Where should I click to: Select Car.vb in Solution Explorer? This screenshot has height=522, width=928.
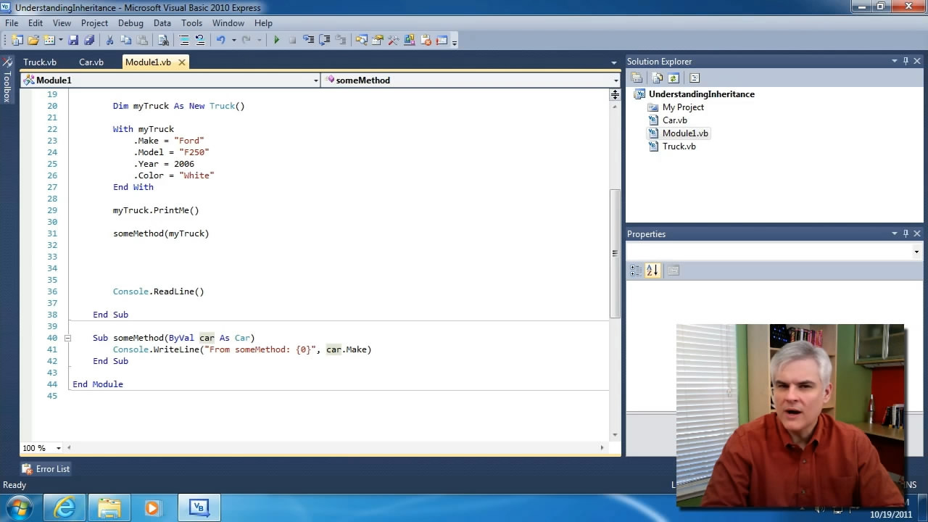tap(674, 120)
